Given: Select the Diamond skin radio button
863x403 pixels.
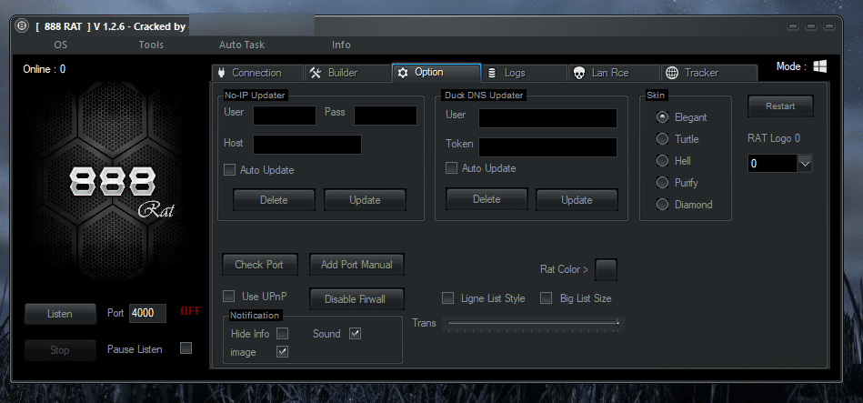Looking at the screenshot, I should 662,205.
